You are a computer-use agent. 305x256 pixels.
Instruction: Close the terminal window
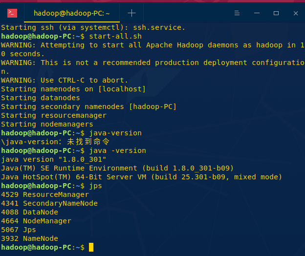coord(294,13)
